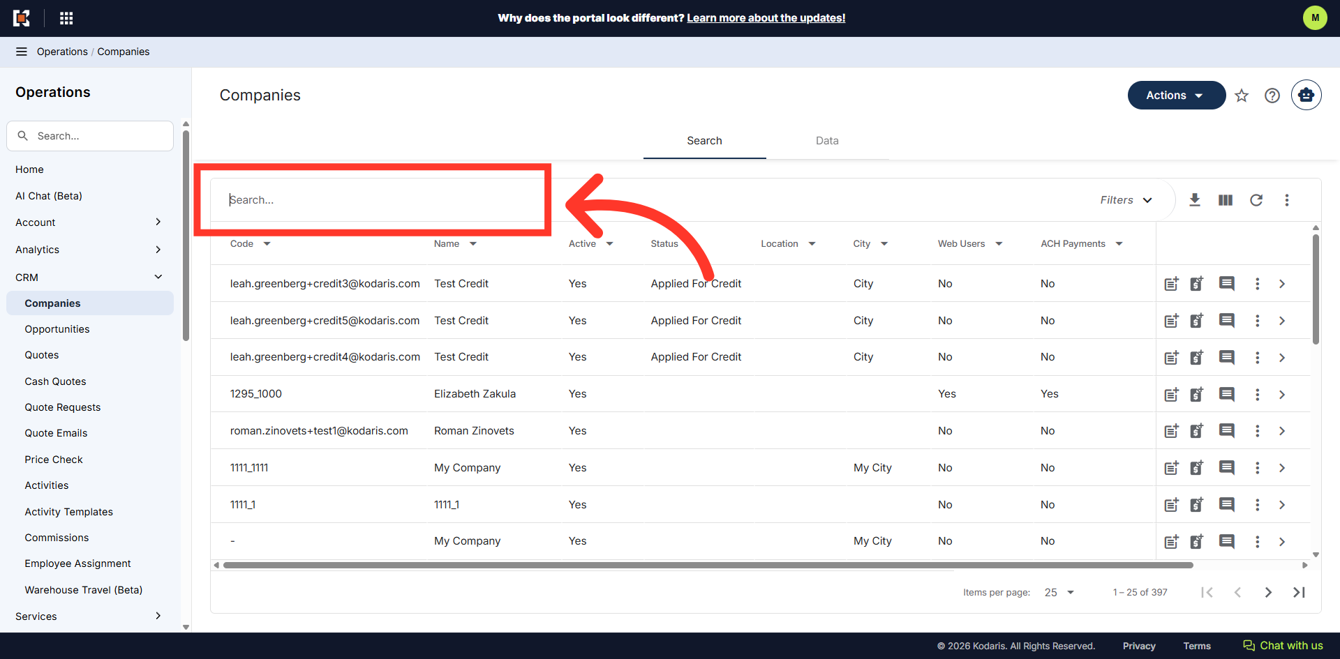
Task: Open the ACH Payments column dropdown
Action: 1119,244
